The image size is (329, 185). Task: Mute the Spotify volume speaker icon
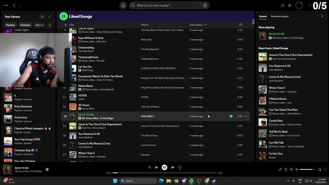pos(297,170)
